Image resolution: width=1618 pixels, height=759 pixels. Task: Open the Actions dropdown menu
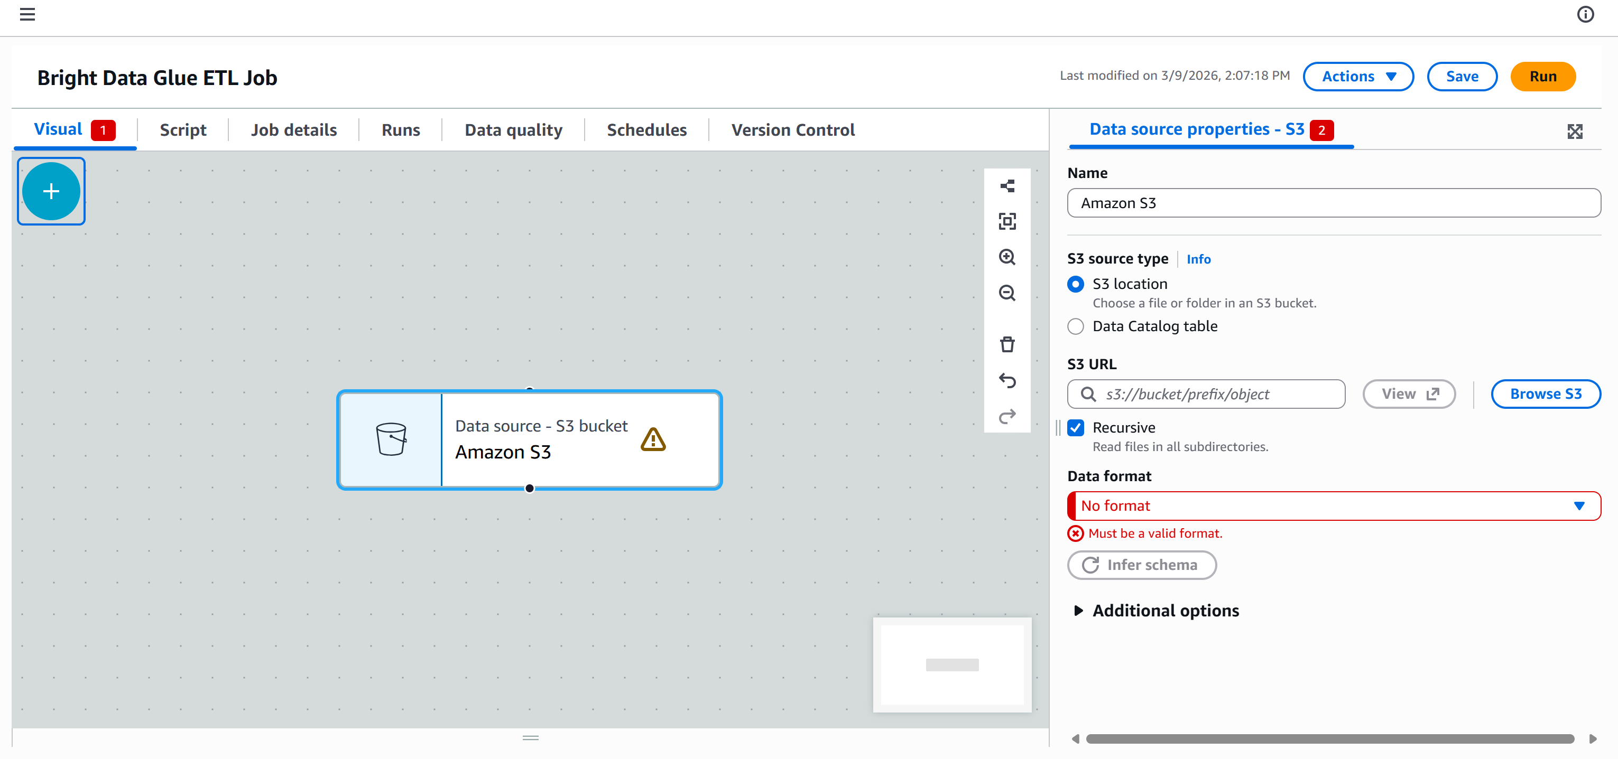(x=1358, y=76)
